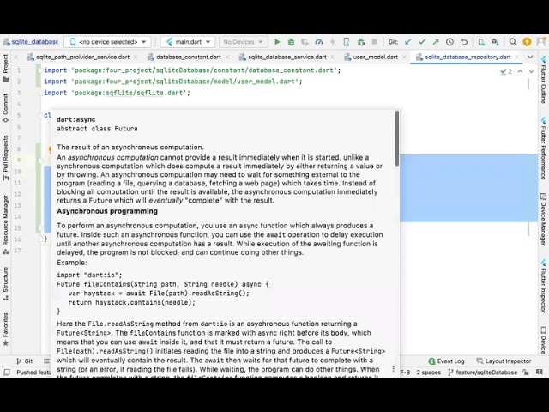Open the Project tool window

pyautogui.click(x=6, y=68)
